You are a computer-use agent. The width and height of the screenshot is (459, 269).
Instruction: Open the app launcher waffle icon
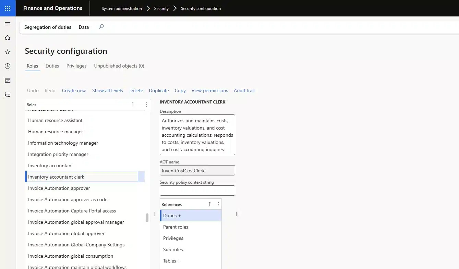click(8, 8)
